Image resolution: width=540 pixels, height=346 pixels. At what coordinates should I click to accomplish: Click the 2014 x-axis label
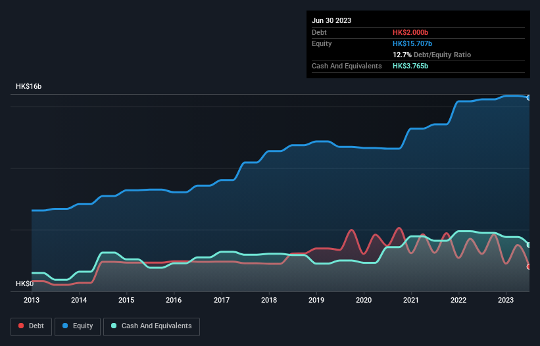[79, 300]
